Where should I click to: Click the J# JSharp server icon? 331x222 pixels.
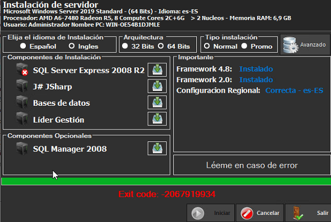(22, 86)
